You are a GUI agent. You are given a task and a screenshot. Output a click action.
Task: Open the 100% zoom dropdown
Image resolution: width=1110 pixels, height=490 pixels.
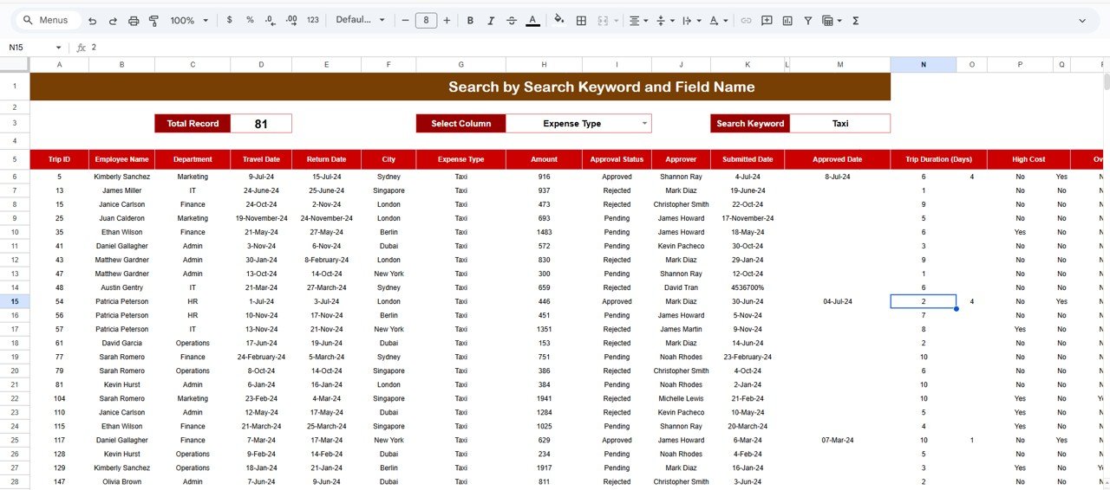pos(189,20)
